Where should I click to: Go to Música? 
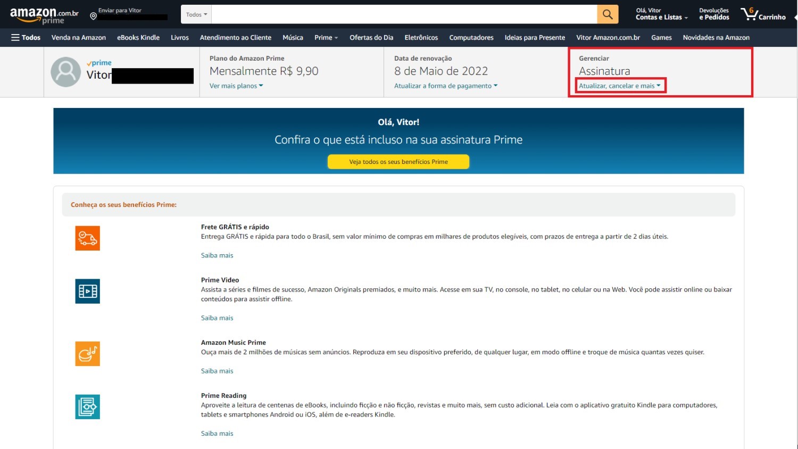293,37
